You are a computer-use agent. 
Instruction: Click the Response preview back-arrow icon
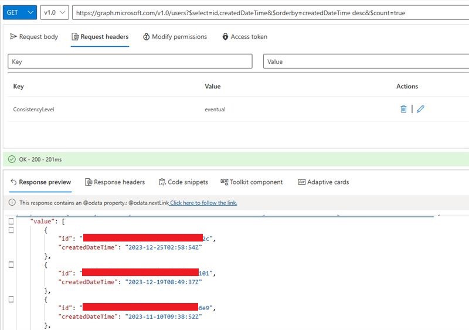(13, 182)
